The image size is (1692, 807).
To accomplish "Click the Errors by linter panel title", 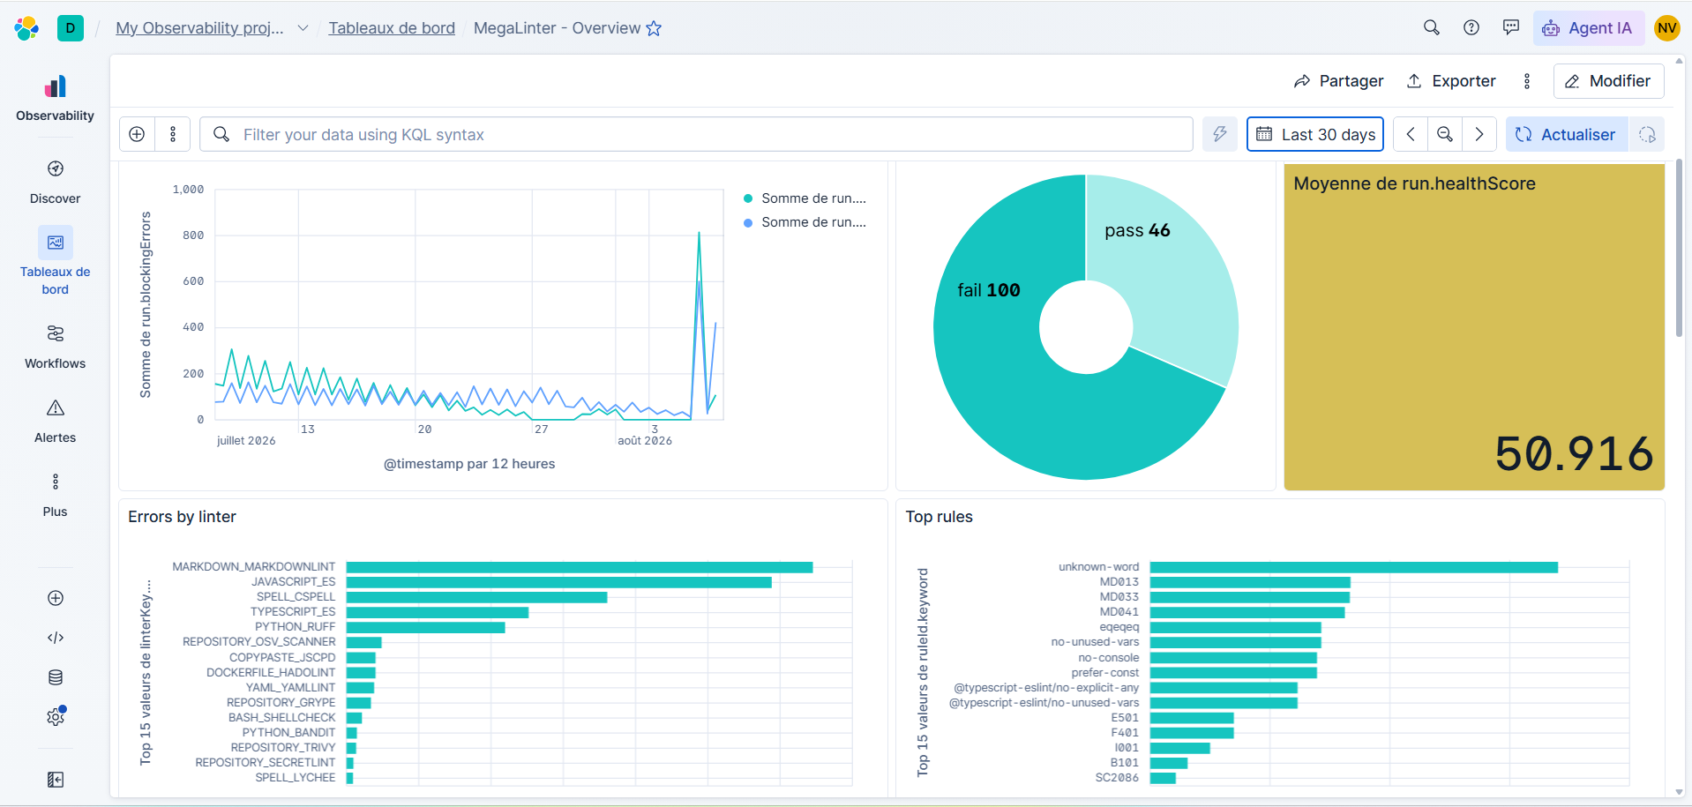I will [x=182, y=517].
